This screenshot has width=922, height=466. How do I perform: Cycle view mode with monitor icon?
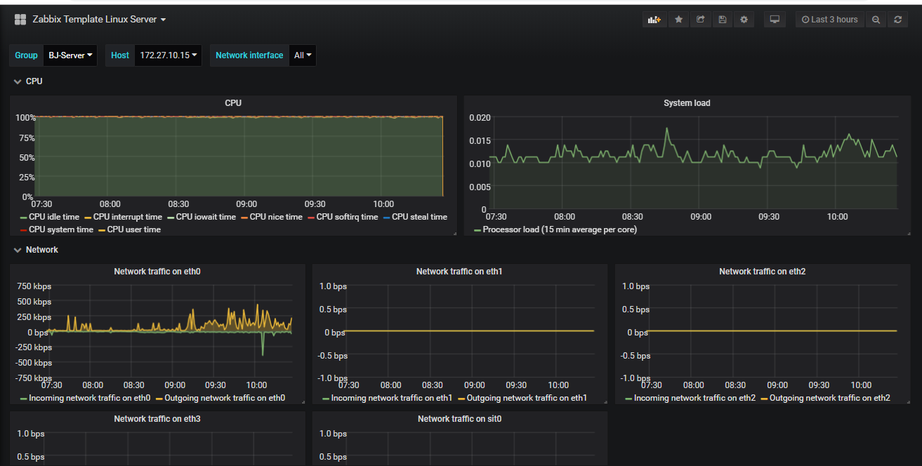(775, 20)
